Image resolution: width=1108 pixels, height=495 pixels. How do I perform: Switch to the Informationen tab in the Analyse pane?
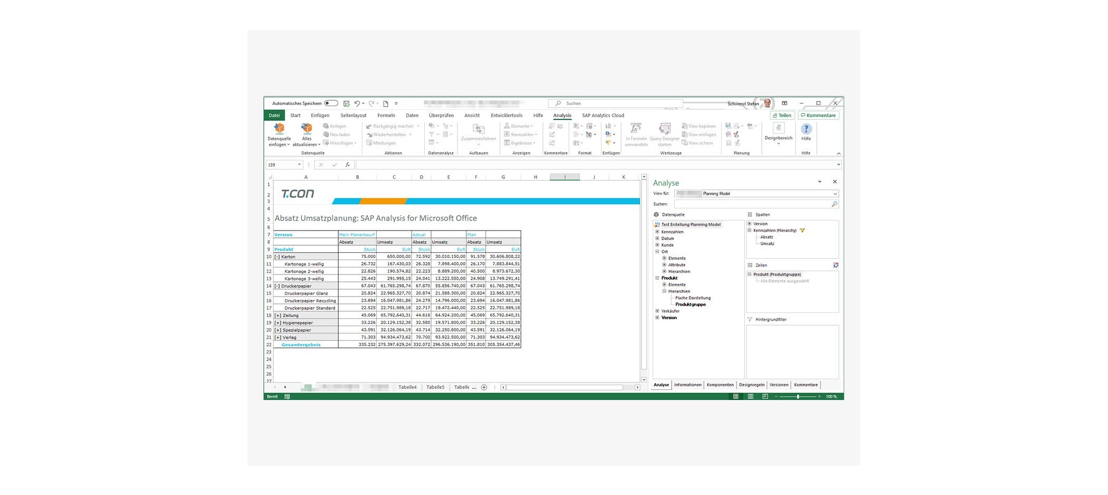687,385
